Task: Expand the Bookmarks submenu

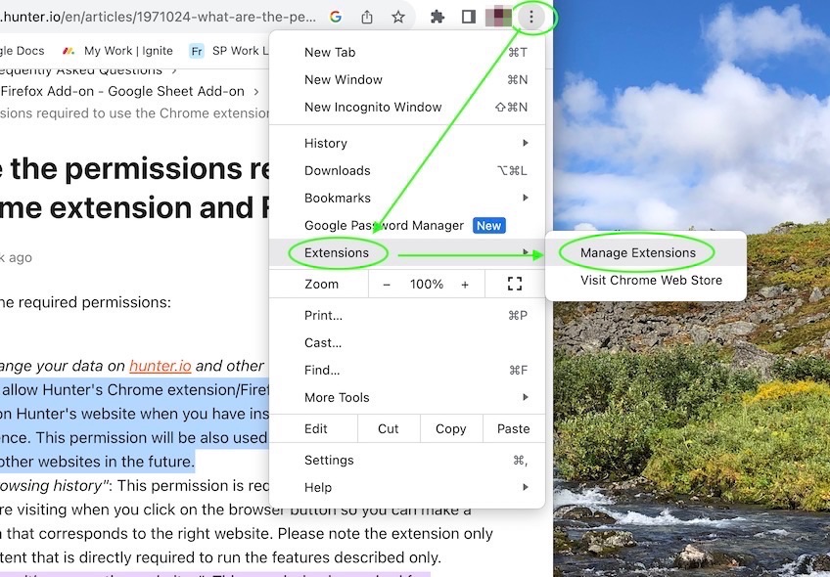Action: 407,198
